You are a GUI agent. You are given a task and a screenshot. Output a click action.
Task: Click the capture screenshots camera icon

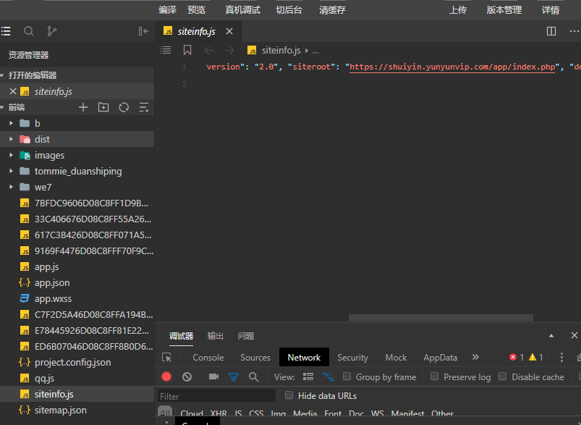[x=213, y=376]
